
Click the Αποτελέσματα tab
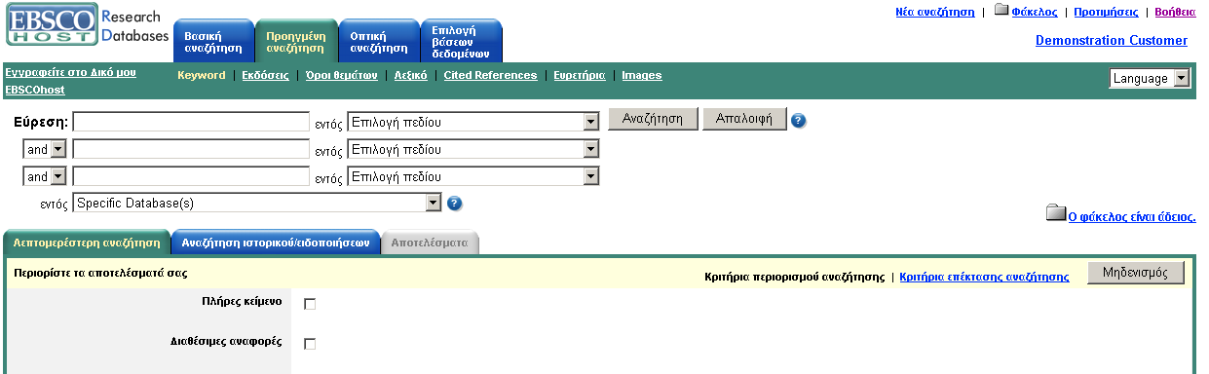pyautogui.click(x=431, y=243)
